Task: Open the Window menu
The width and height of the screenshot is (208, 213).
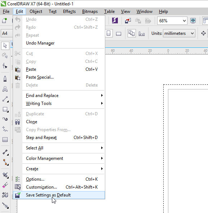Action: click(x=145, y=11)
